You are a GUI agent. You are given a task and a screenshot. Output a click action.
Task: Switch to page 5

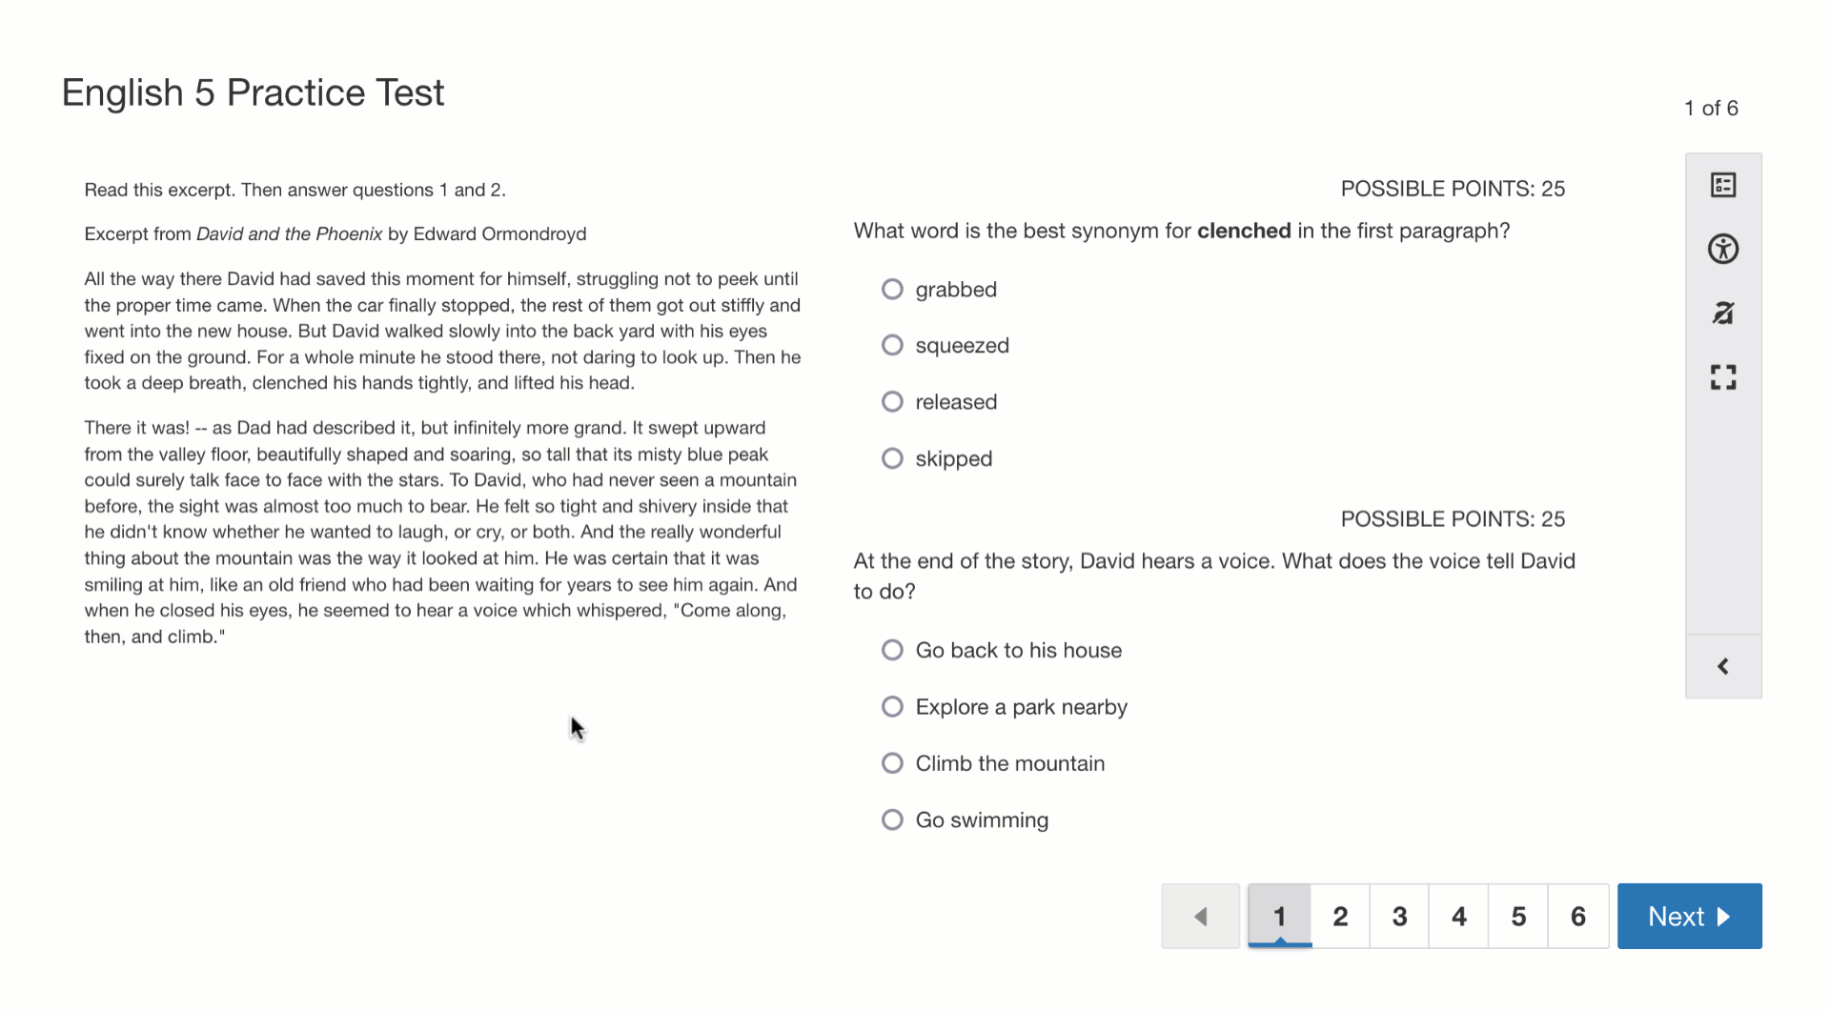click(x=1518, y=917)
